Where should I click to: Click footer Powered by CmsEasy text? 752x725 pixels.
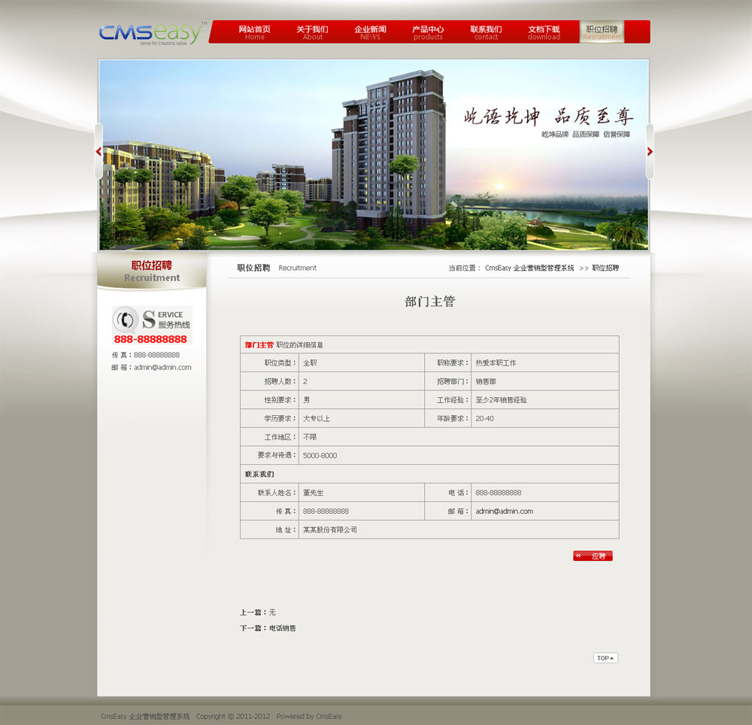[x=309, y=716]
